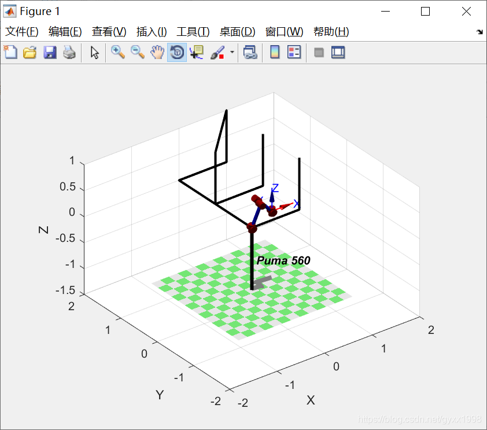Click the Hide Plot Tools icon

[x=319, y=52]
